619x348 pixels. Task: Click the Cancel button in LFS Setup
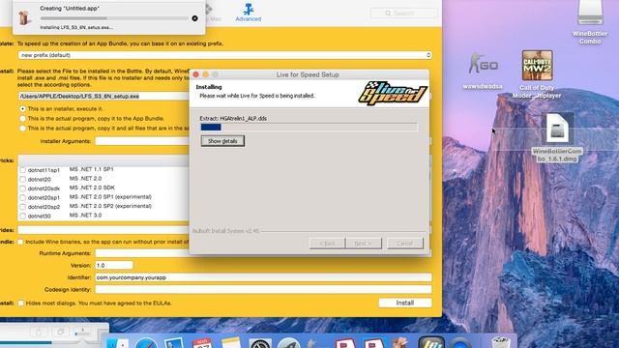pyautogui.click(x=405, y=243)
